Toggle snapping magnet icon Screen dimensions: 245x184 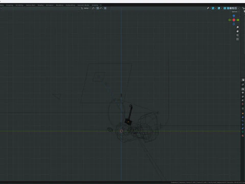click(x=97, y=8)
